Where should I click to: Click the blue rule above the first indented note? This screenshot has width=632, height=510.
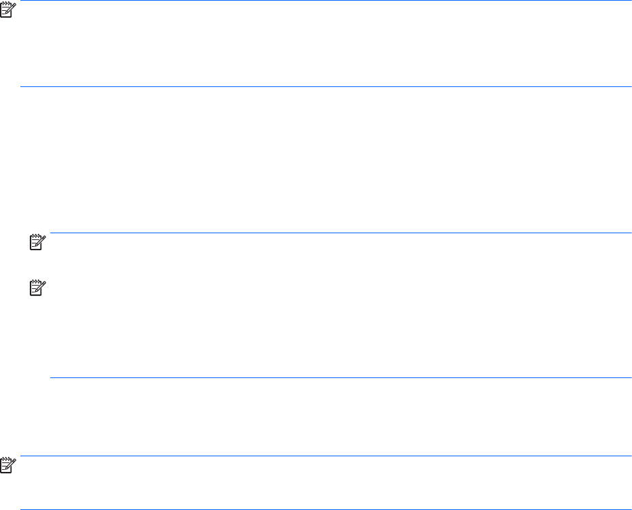click(x=340, y=233)
